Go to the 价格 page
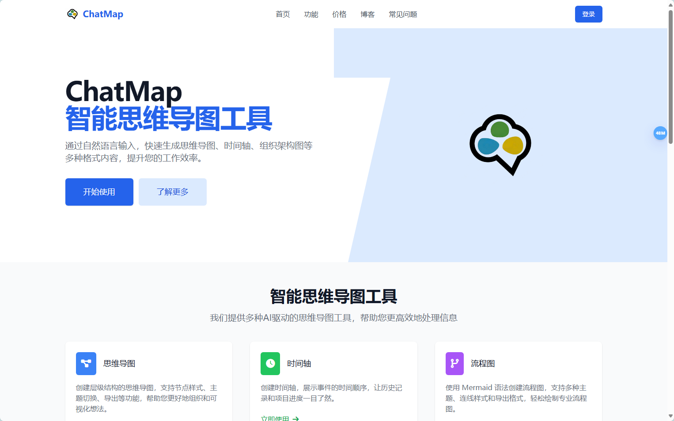The width and height of the screenshot is (674, 421). coord(339,14)
